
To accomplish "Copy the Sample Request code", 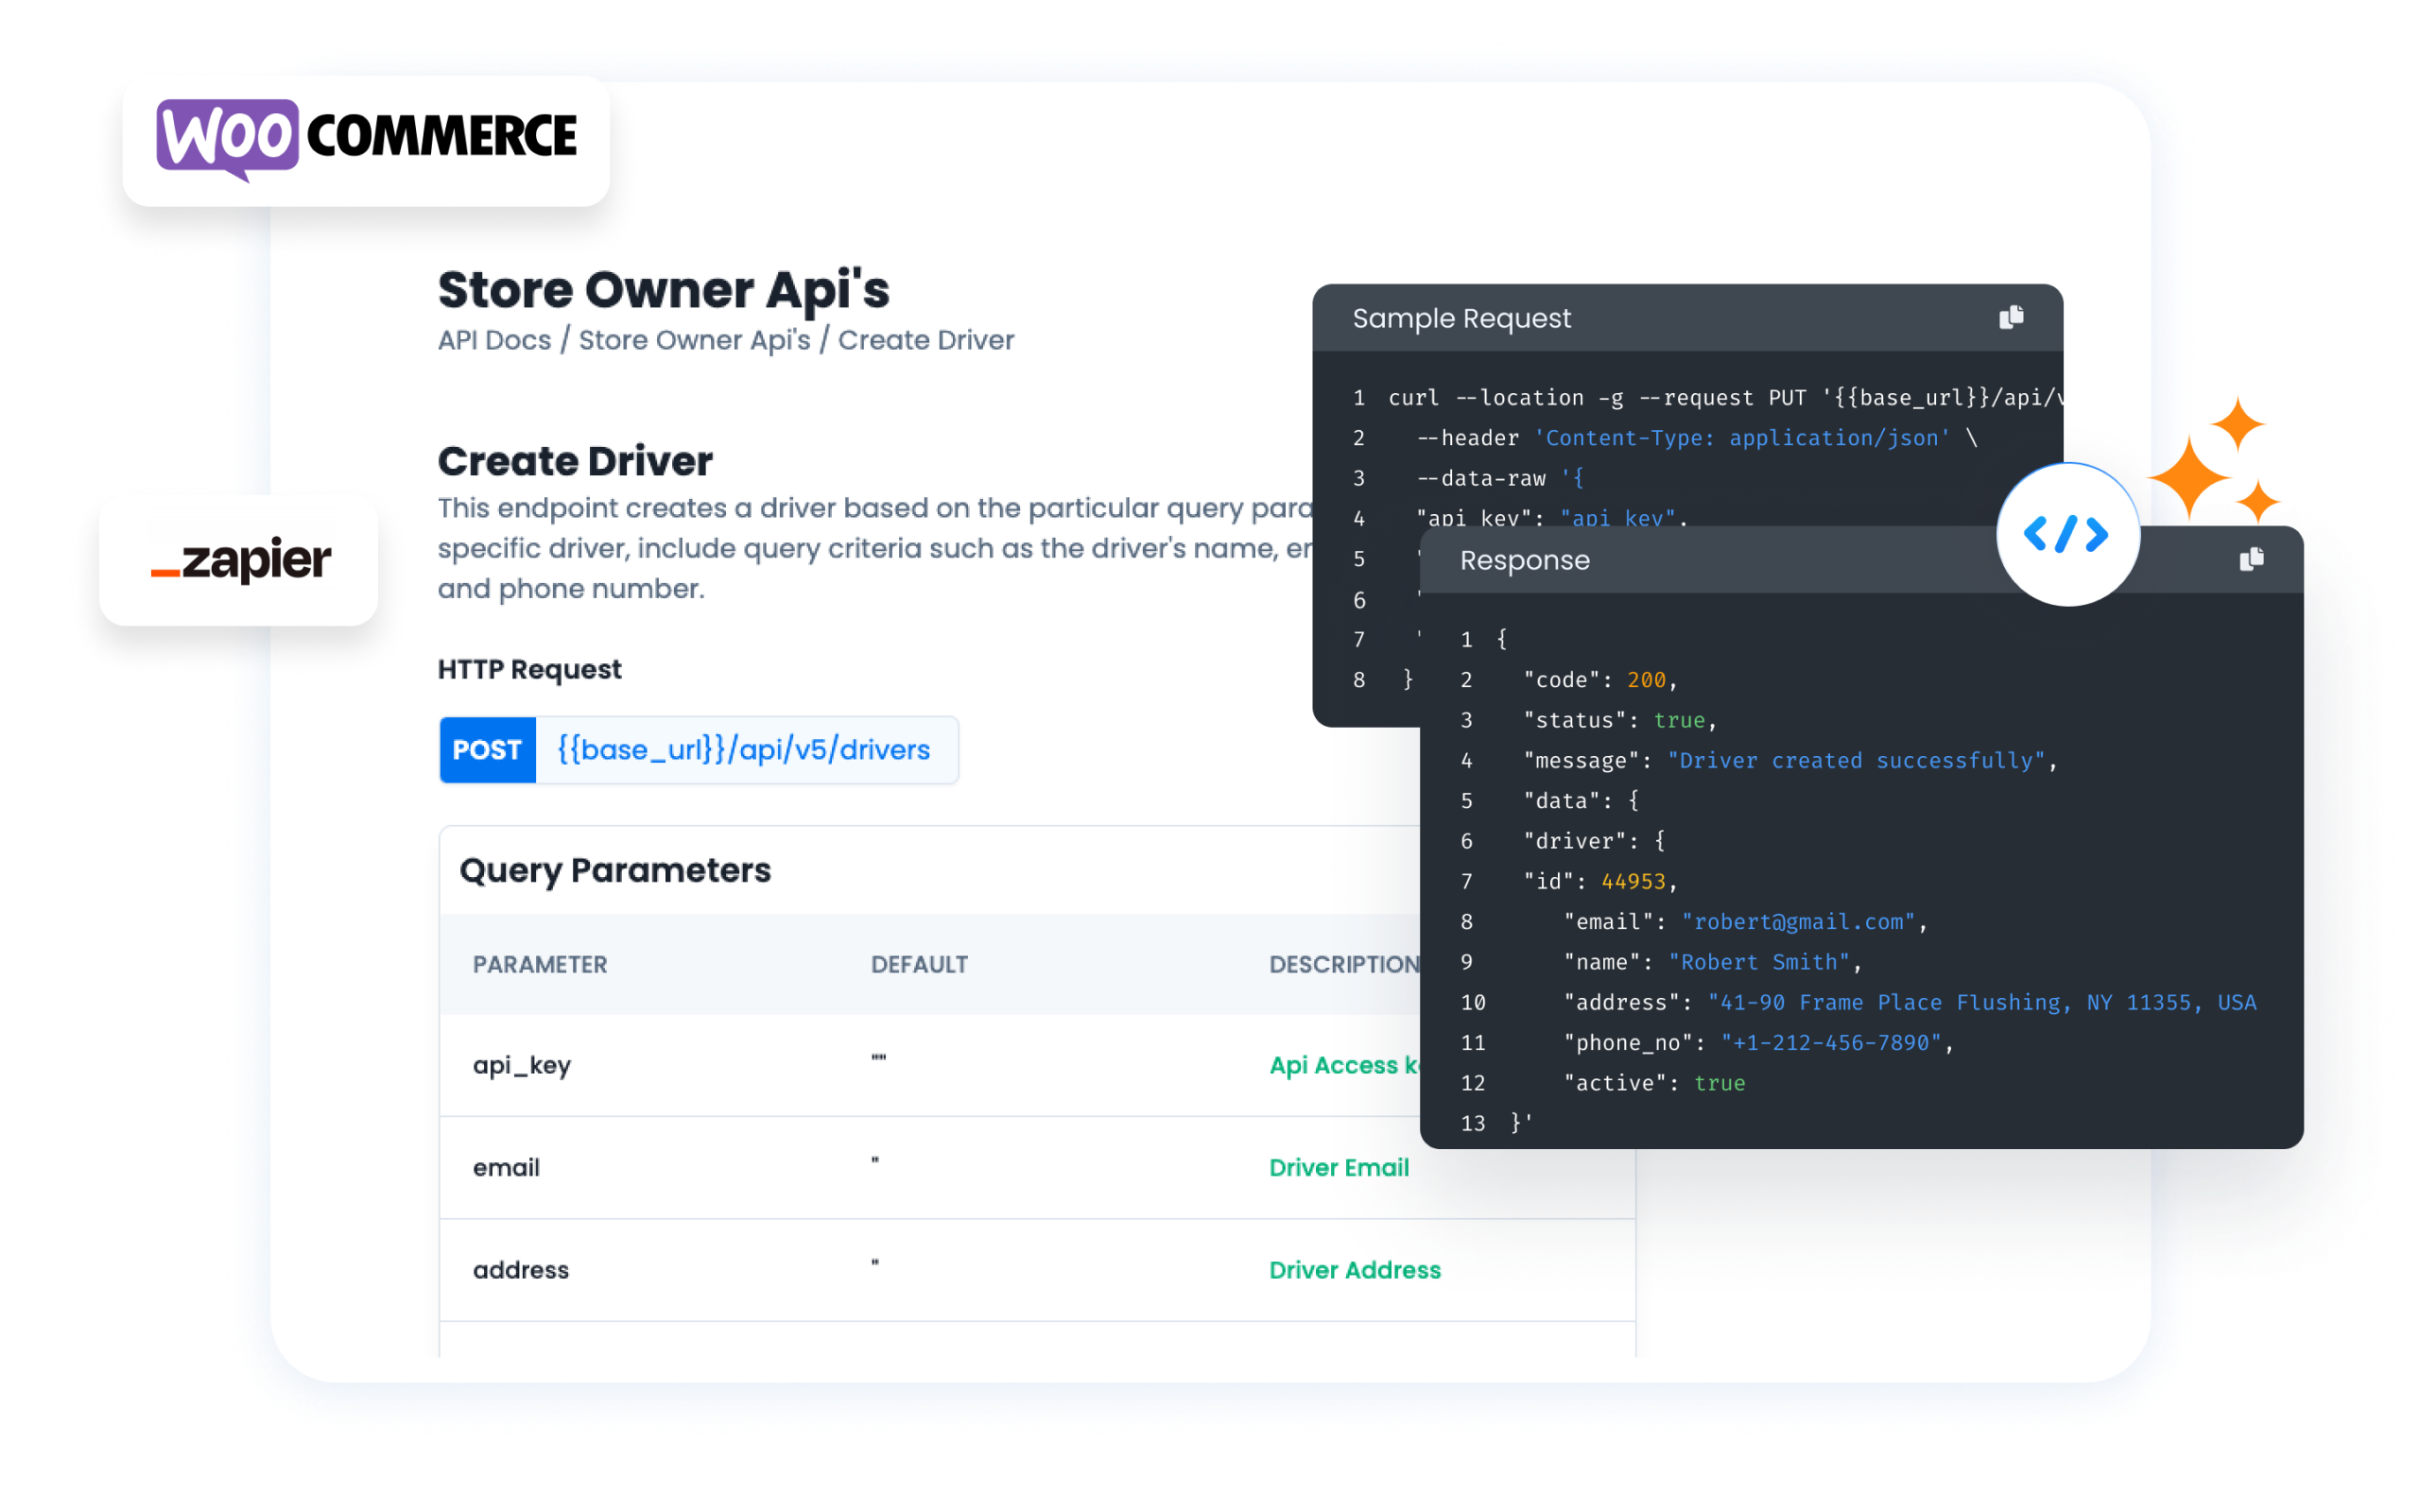I will [x=2010, y=318].
